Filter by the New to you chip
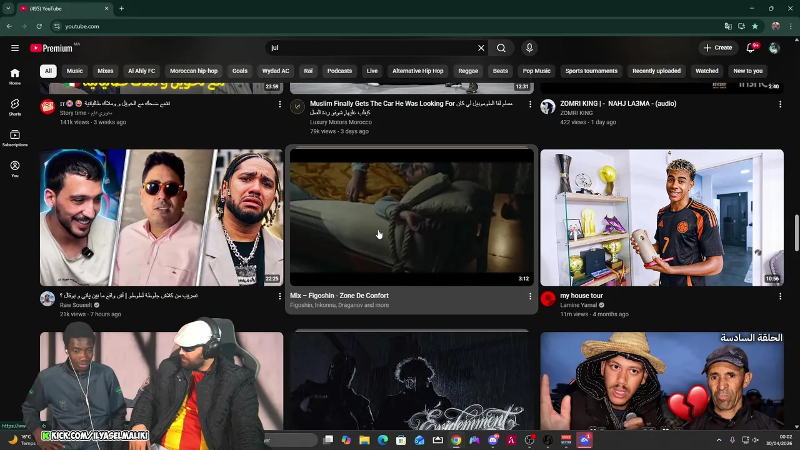The image size is (800, 450). [748, 71]
